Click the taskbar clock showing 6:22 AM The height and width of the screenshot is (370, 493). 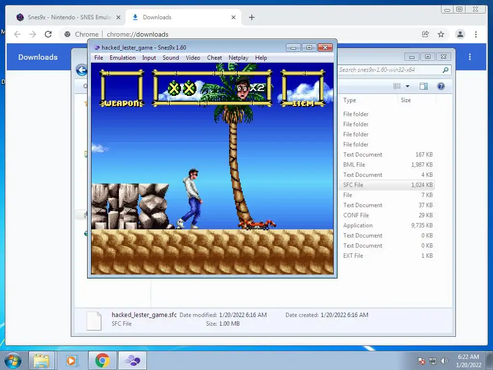(468, 361)
